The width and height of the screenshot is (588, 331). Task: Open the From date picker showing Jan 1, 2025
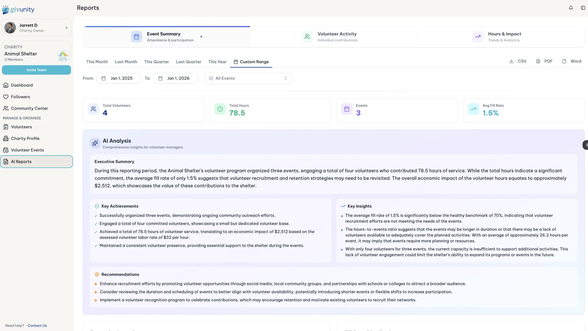(119, 78)
